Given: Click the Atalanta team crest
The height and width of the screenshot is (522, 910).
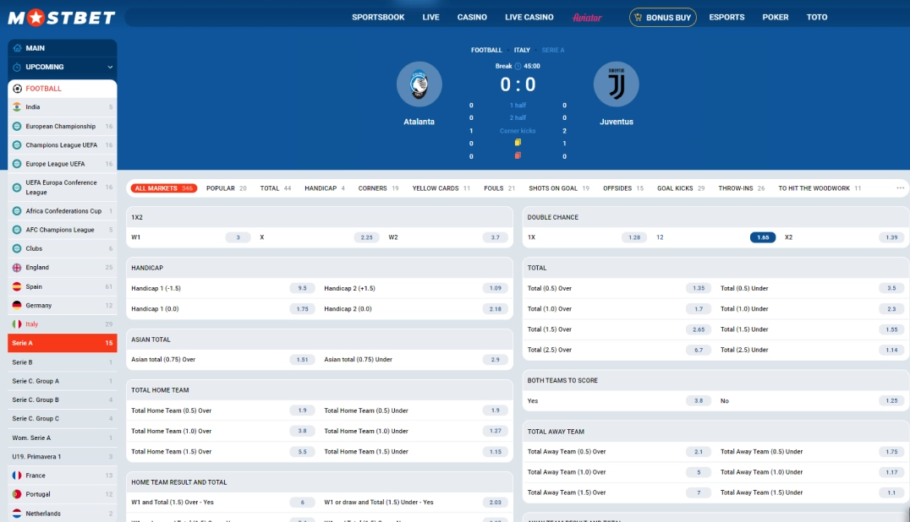Looking at the screenshot, I should [x=419, y=84].
